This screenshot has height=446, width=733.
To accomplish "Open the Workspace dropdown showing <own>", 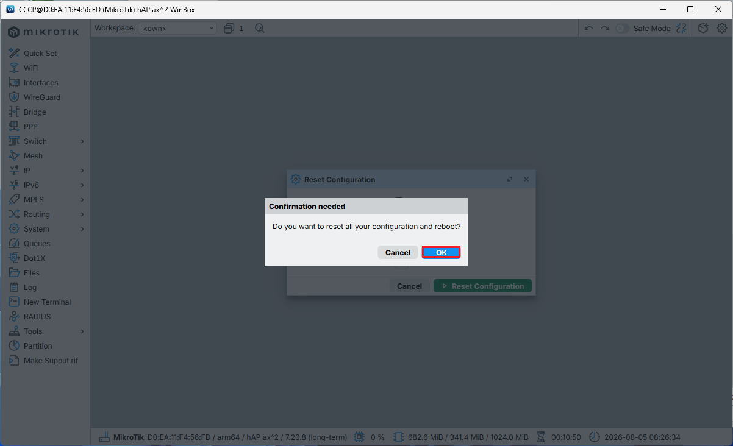I will point(177,28).
